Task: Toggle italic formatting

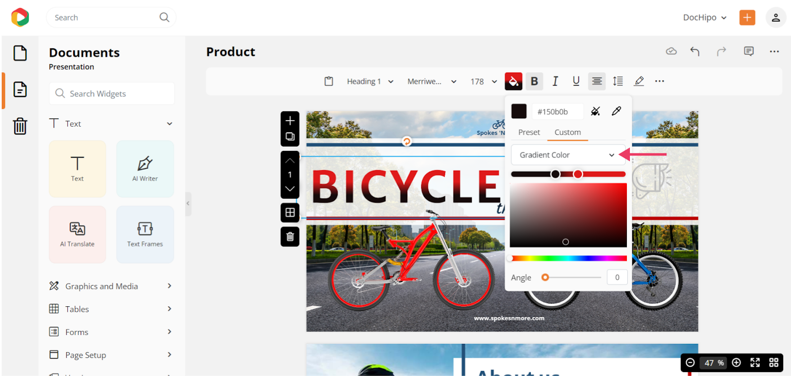Action: click(555, 81)
